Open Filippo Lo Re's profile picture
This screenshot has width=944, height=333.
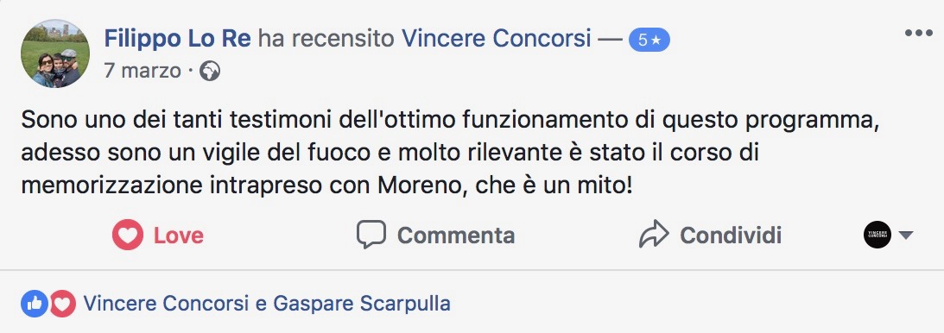point(54,53)
